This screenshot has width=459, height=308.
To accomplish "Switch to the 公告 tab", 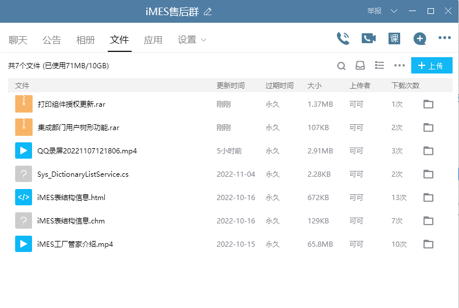I will [x=52, y=40].
